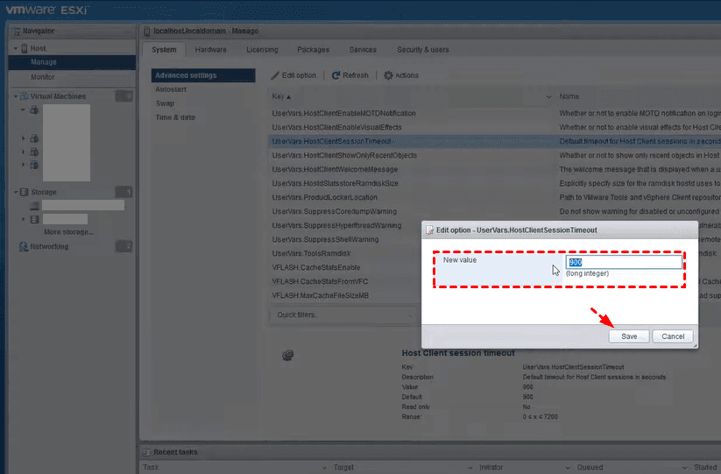Switch to the Hardware tab

click(210, 50)
